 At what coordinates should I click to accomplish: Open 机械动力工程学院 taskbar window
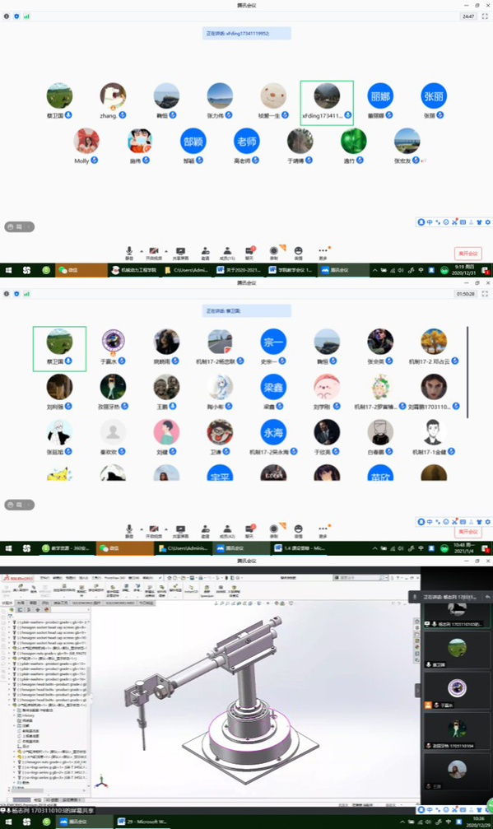tap(133, 270)
